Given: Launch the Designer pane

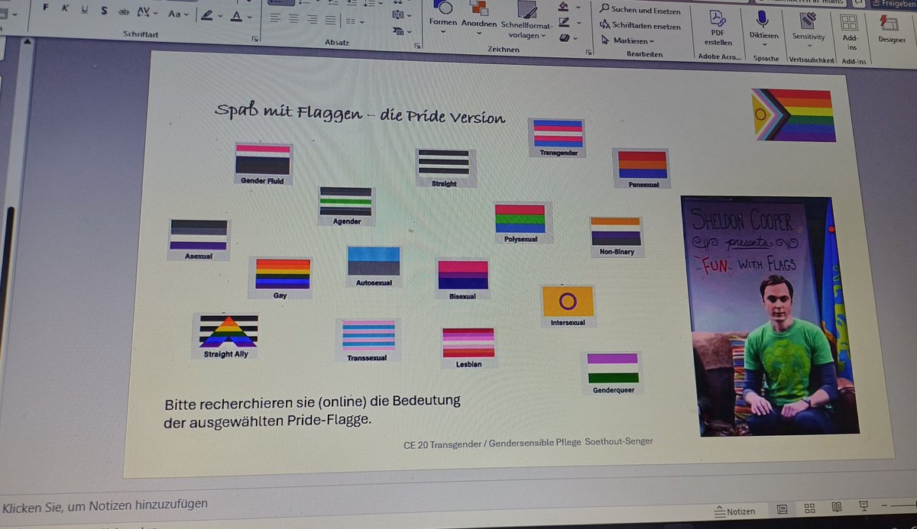Looking at the screenshot, I should coord(892,25).
